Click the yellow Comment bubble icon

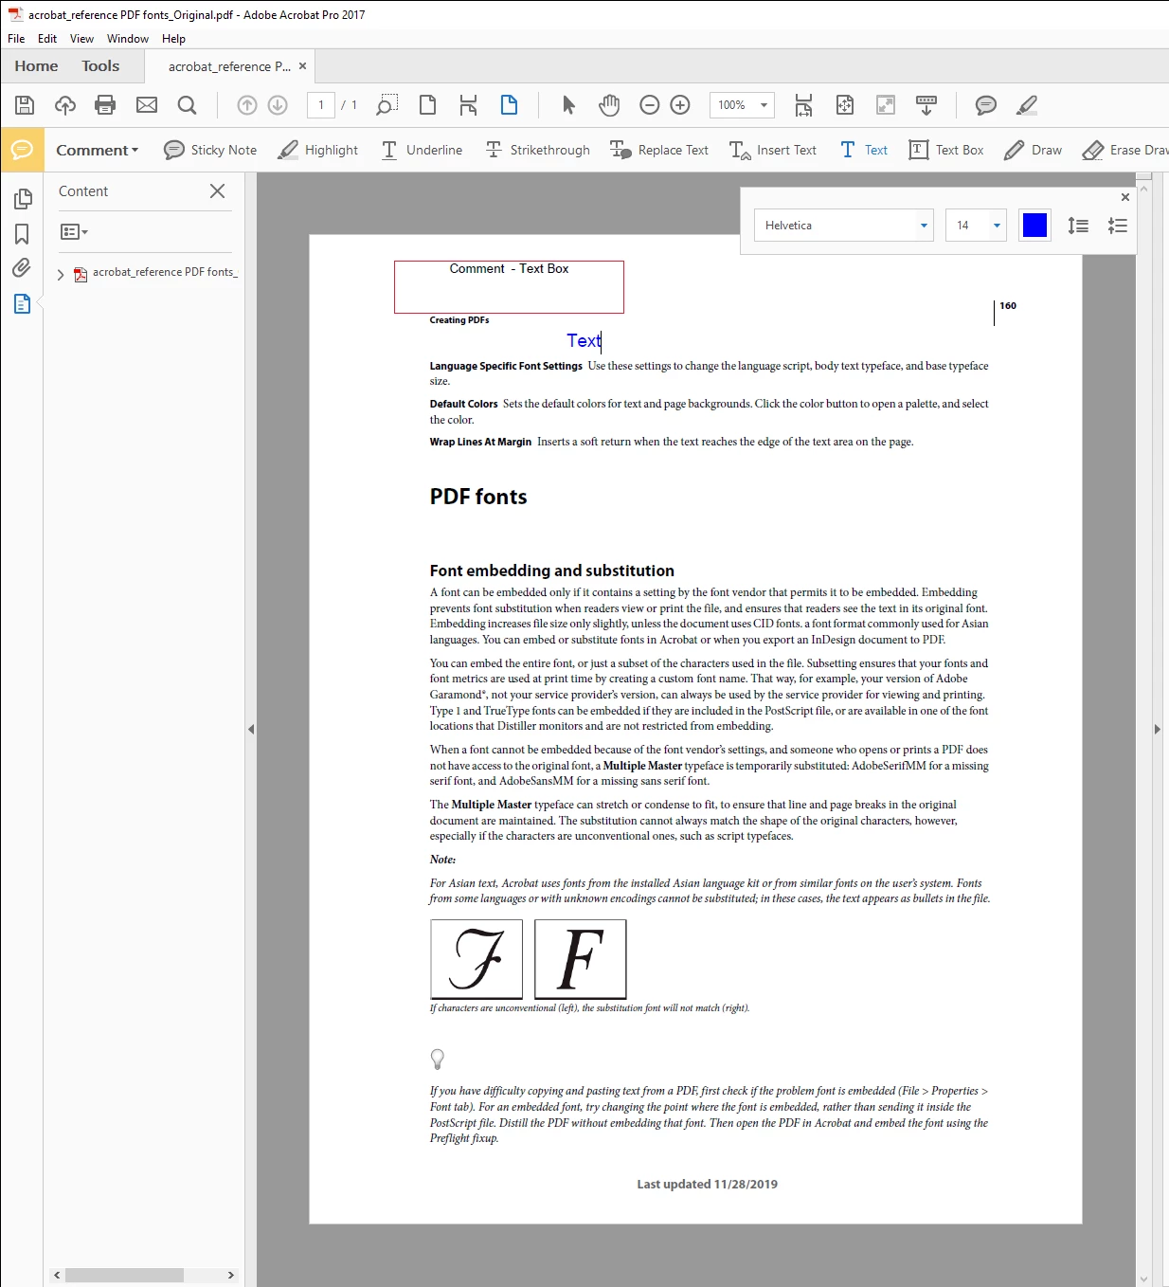coord(22,150)
